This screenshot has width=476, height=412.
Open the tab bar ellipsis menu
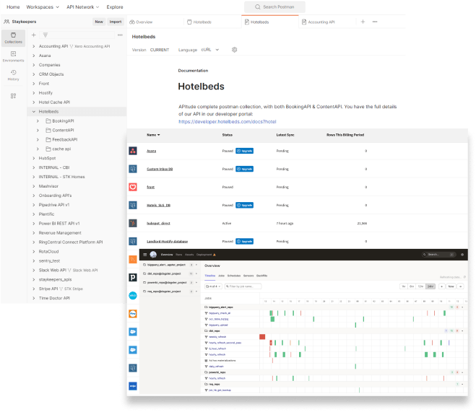[x=375, y=22]
